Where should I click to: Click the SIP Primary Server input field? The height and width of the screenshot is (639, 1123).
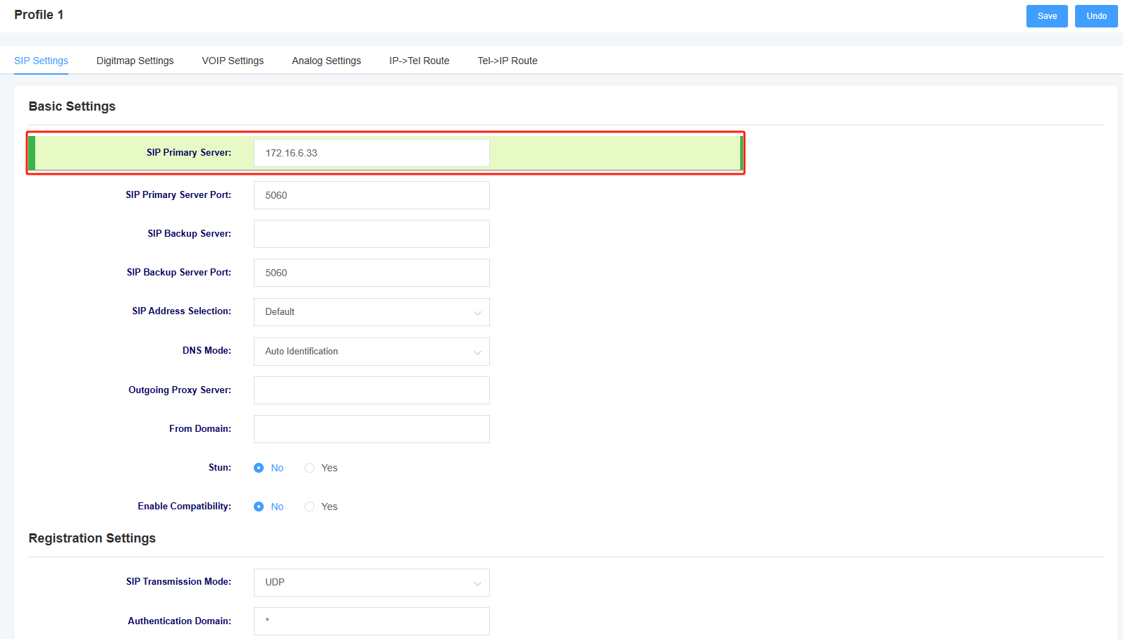[372, 153]
